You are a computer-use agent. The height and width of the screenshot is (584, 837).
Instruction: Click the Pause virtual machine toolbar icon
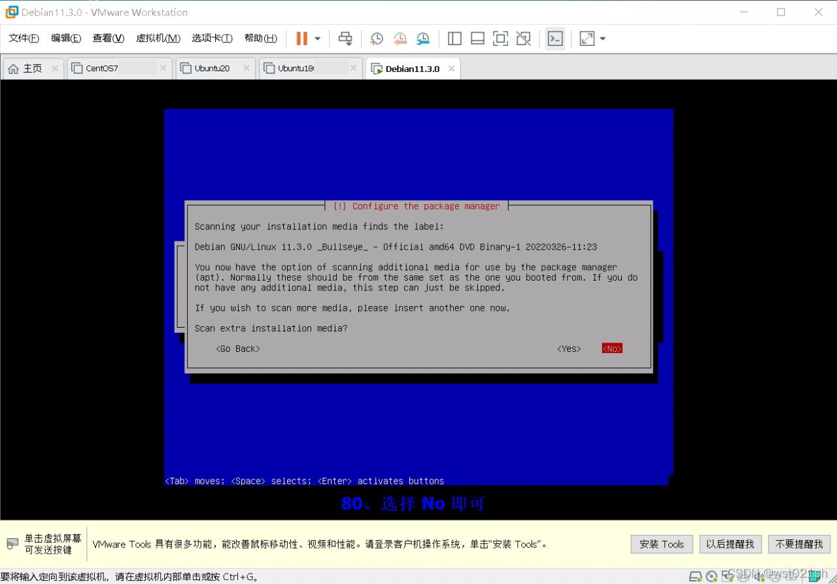pyautogui.click(x=301, y=39)
